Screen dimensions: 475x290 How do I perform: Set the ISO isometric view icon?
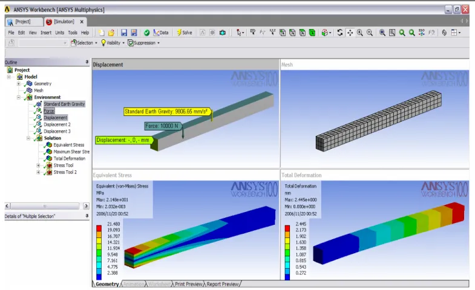422,33
